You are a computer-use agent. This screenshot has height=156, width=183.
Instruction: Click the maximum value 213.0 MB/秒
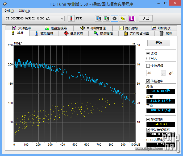point(161,101)
